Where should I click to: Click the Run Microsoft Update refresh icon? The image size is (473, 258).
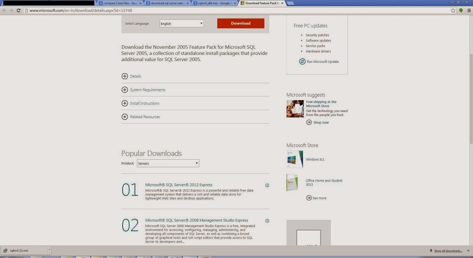click(x=302, y=61)
